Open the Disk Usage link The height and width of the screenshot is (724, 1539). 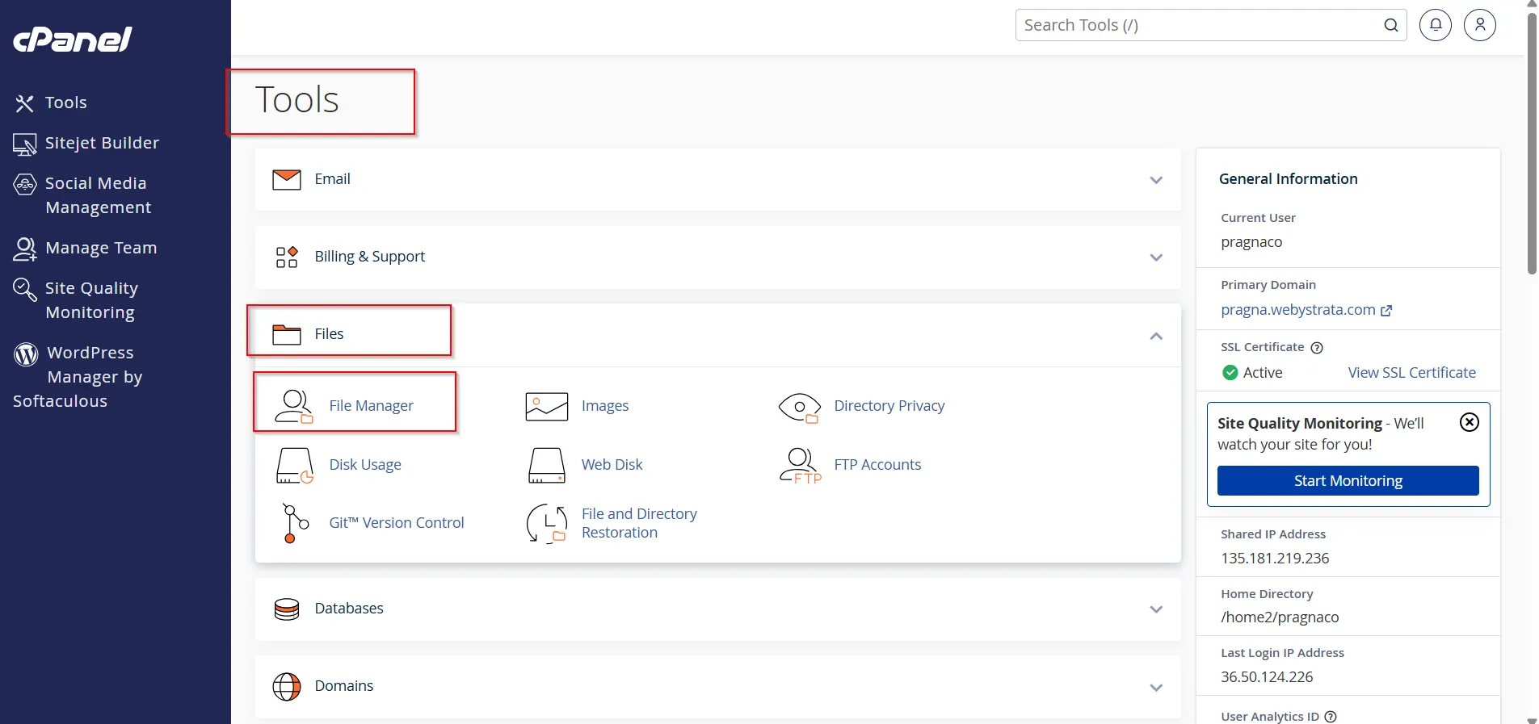point(365,465)
